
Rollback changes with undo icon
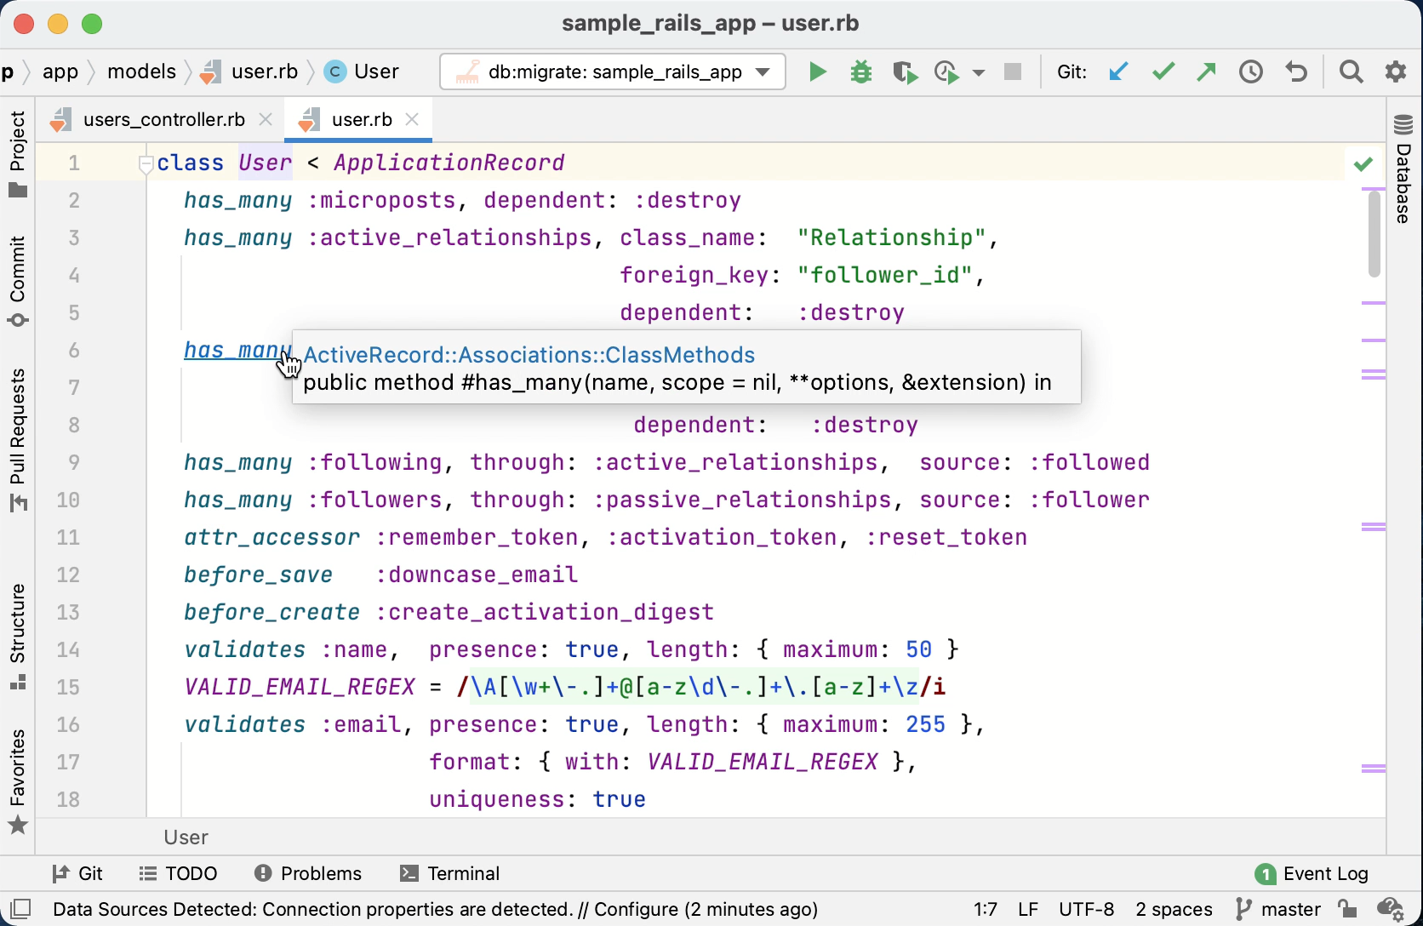pyautogui.click(x=1295, y=72)
